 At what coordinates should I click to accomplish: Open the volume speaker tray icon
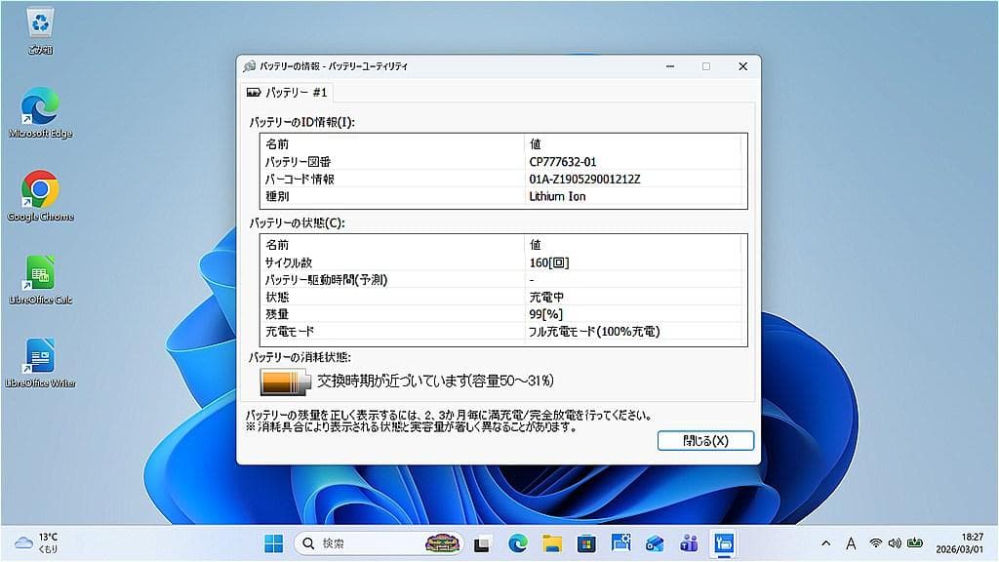coord(895,543)
